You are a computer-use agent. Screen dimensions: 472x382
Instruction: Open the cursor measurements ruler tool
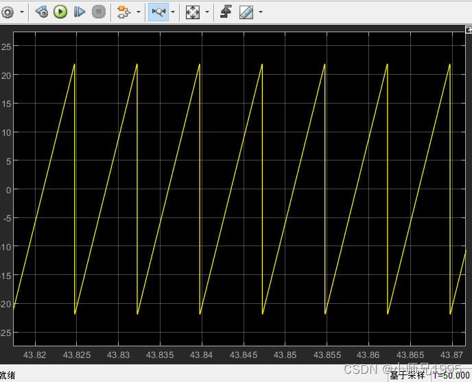(246, 12)
